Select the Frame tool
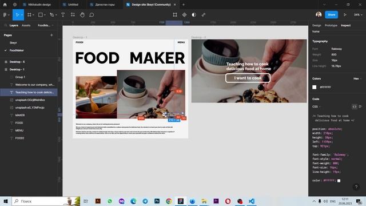 point(29,15)
